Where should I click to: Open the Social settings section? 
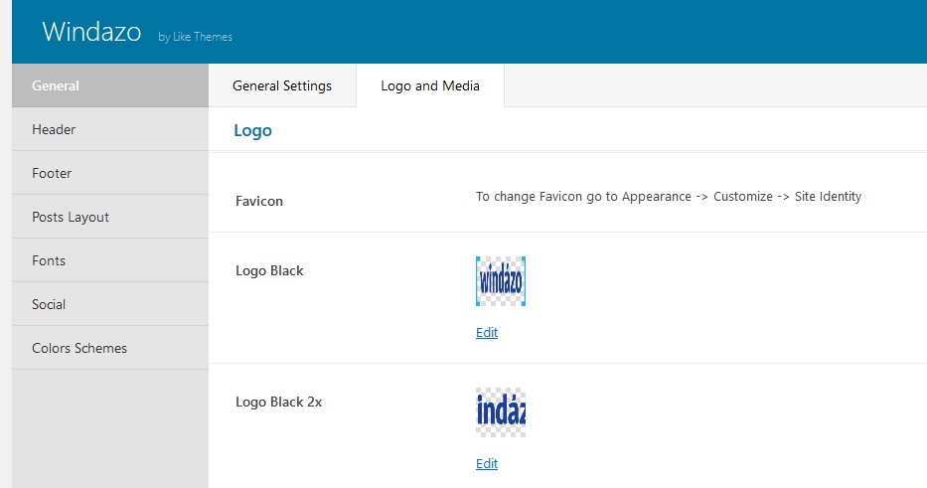[110, 305]
